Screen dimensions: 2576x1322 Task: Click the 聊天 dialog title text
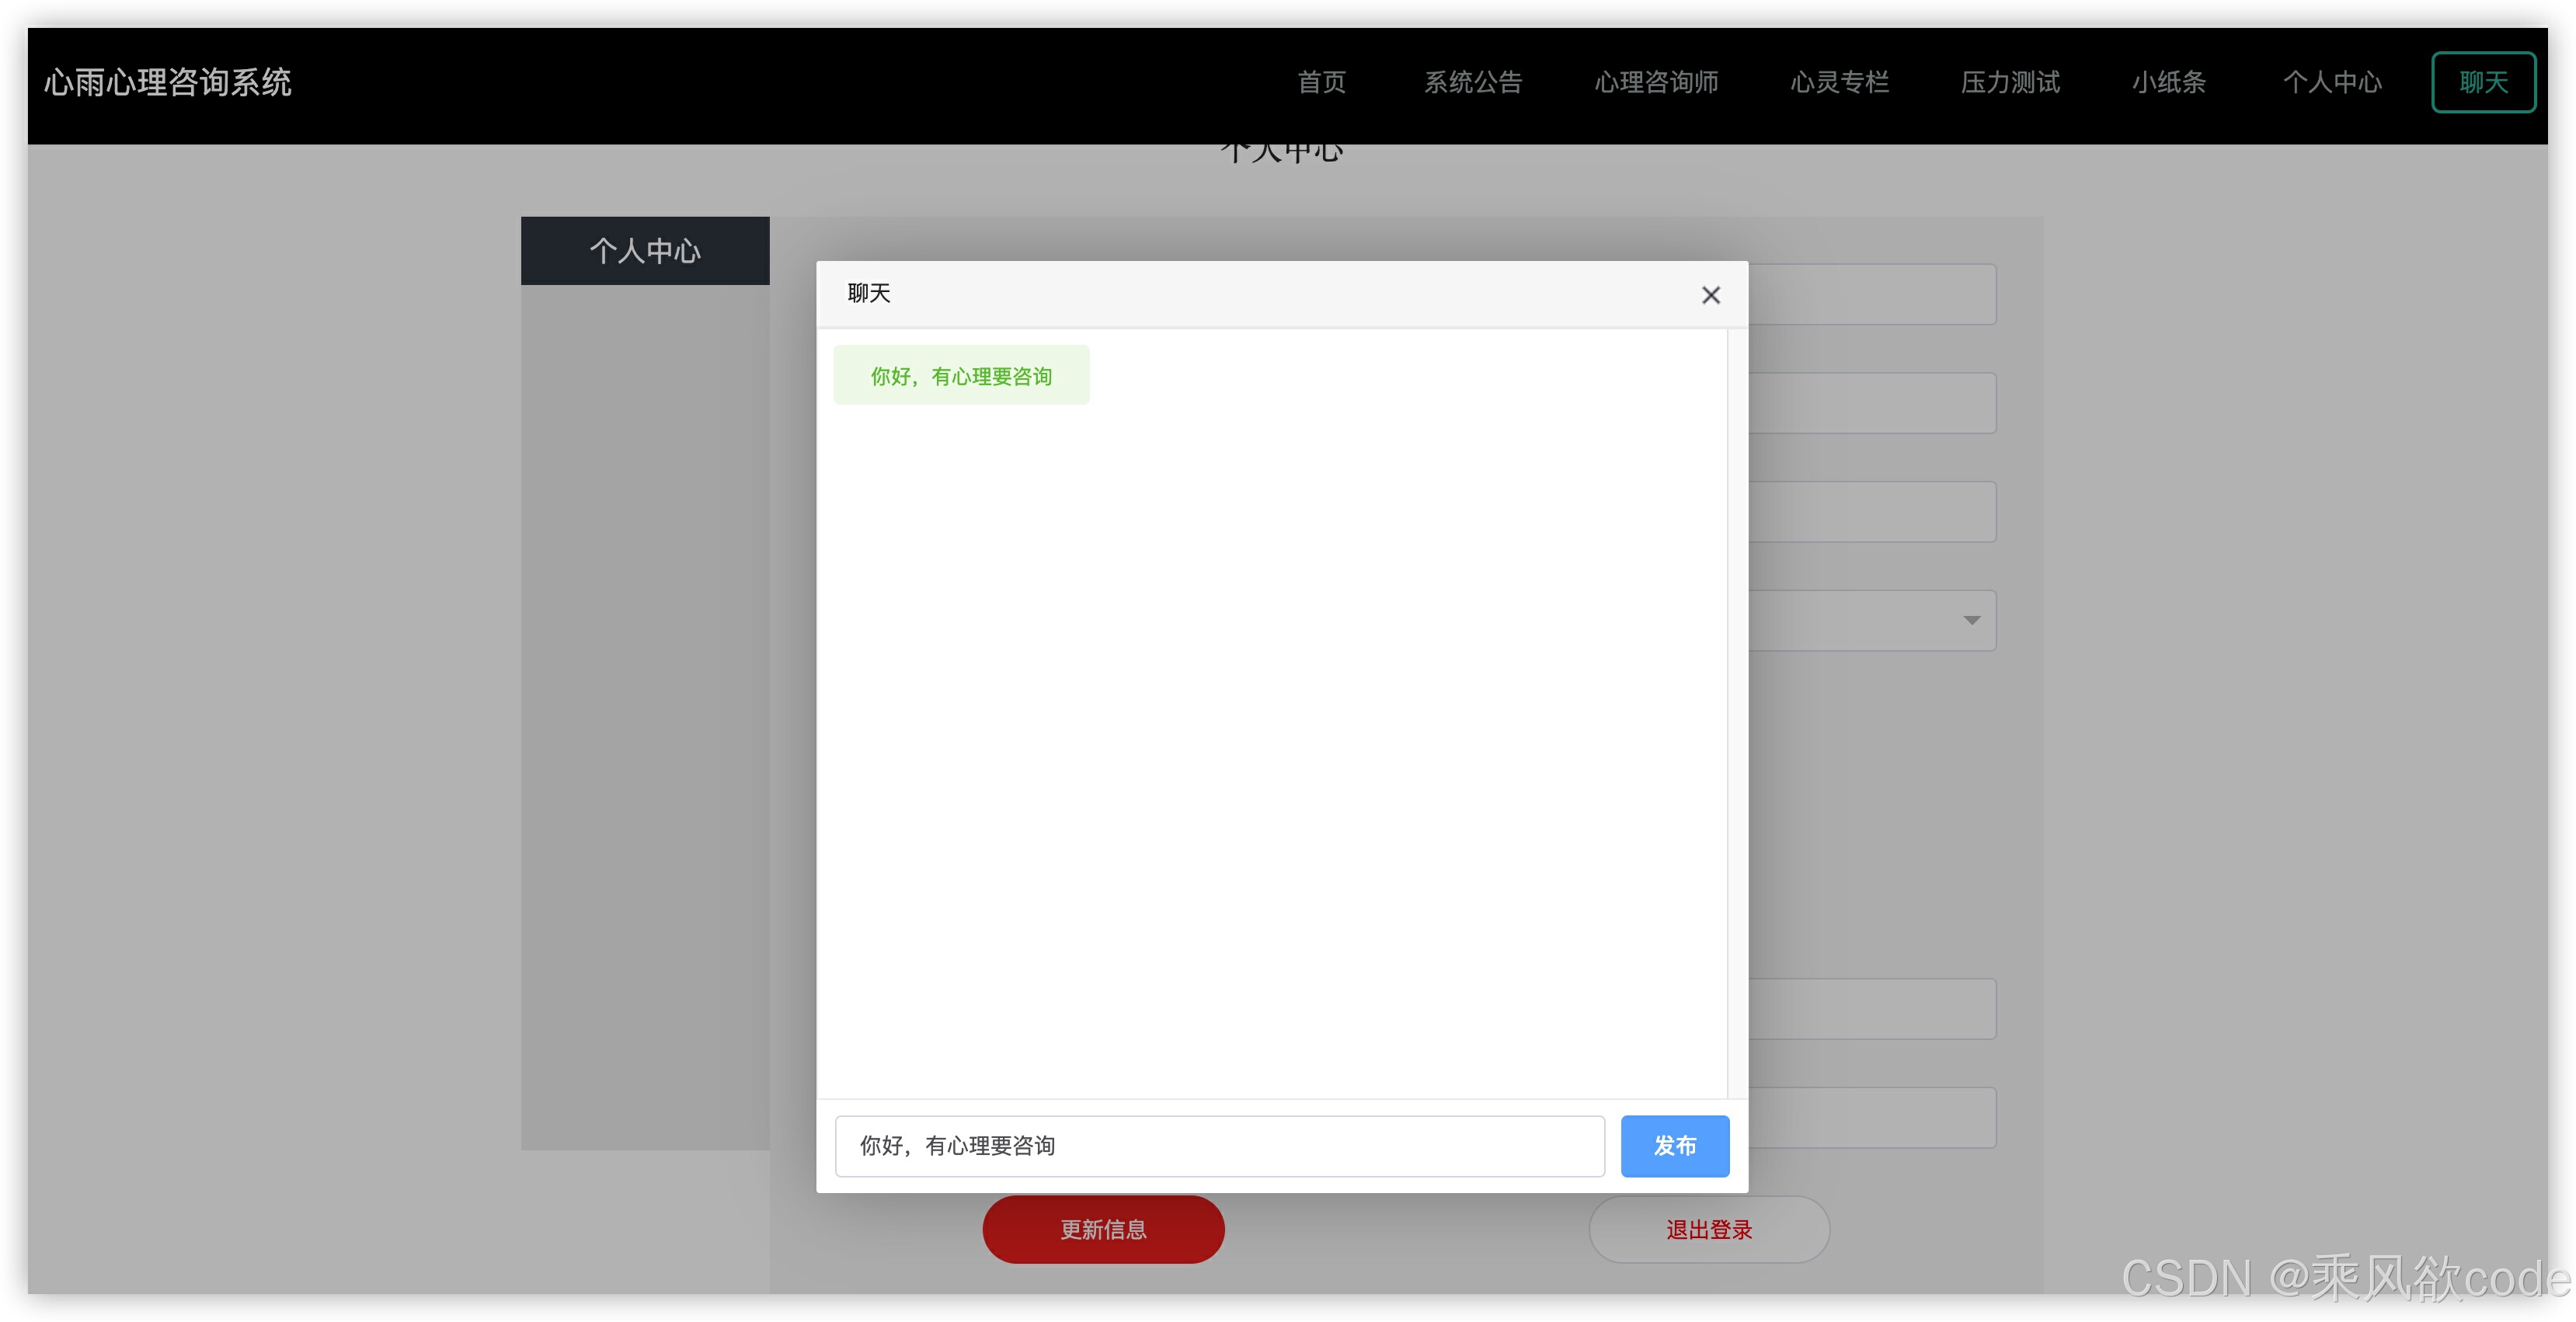click(868, 293)
